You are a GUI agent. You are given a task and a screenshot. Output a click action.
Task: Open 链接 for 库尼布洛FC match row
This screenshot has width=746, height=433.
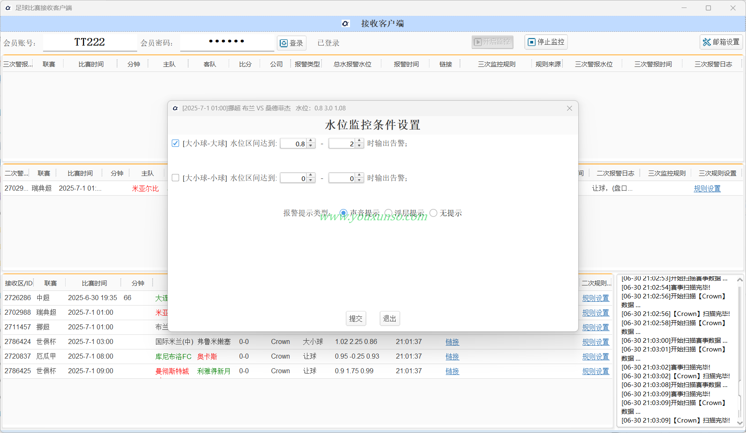point(452,357)
